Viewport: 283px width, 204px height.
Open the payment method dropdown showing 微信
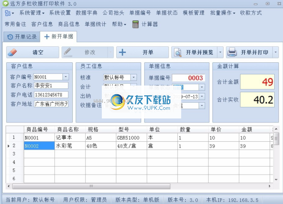(202, 106)
